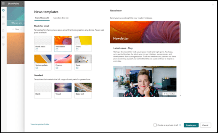
Task: Click the home icon in left app bar
Action: click(x=3, y=10)
